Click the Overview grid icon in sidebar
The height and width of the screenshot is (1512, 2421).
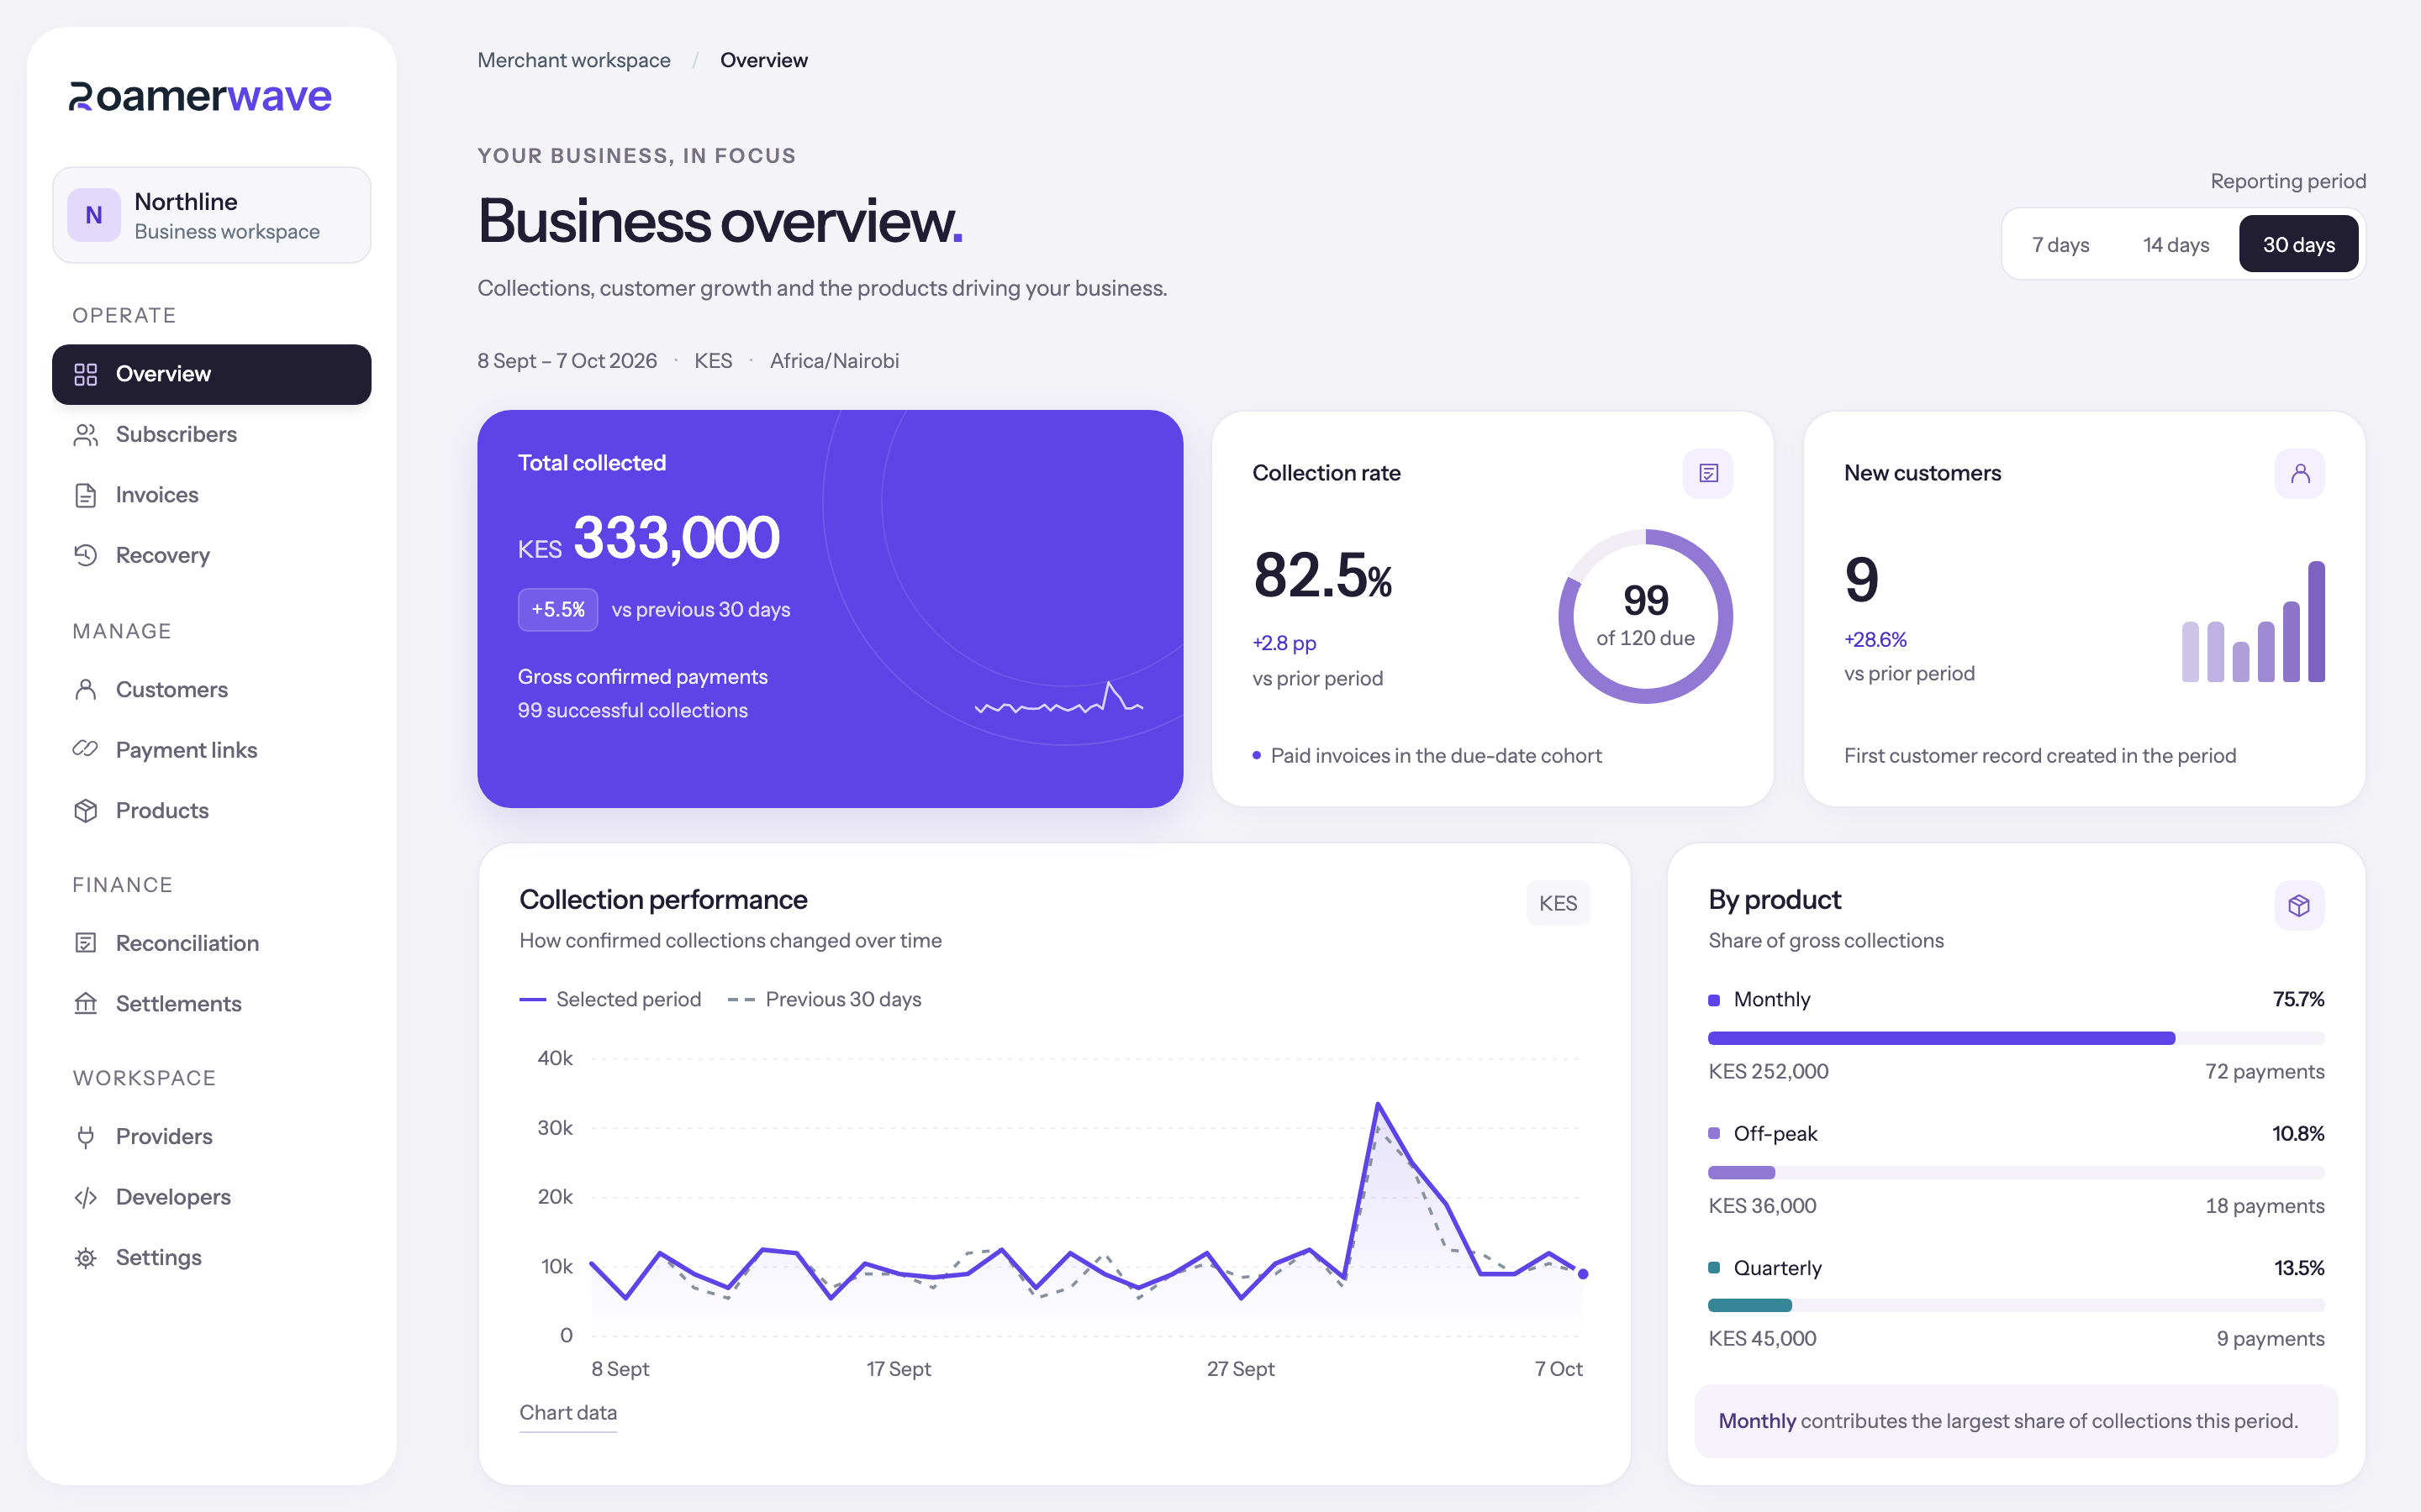[86, 374]
